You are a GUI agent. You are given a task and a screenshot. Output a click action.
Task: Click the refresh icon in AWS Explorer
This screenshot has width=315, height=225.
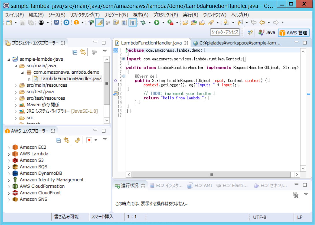coord(78,140)
